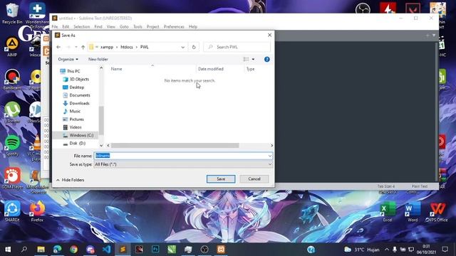This screenshot has width=456, height=256.
Task: Refresh the PWL folder listing
Action: click(x=194, y=47)
